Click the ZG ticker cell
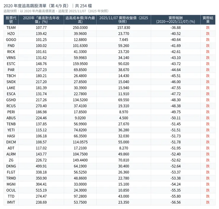Image resolution: width=219 pixels, height=209 pixels. click(x=11, y=160)
